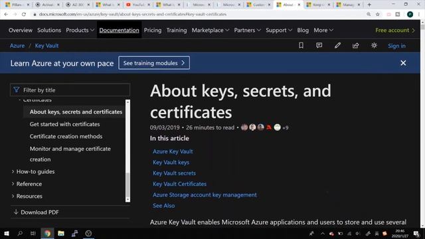425x239 pixels.
Task: Click Download PDF
Action: coord(40,212)
